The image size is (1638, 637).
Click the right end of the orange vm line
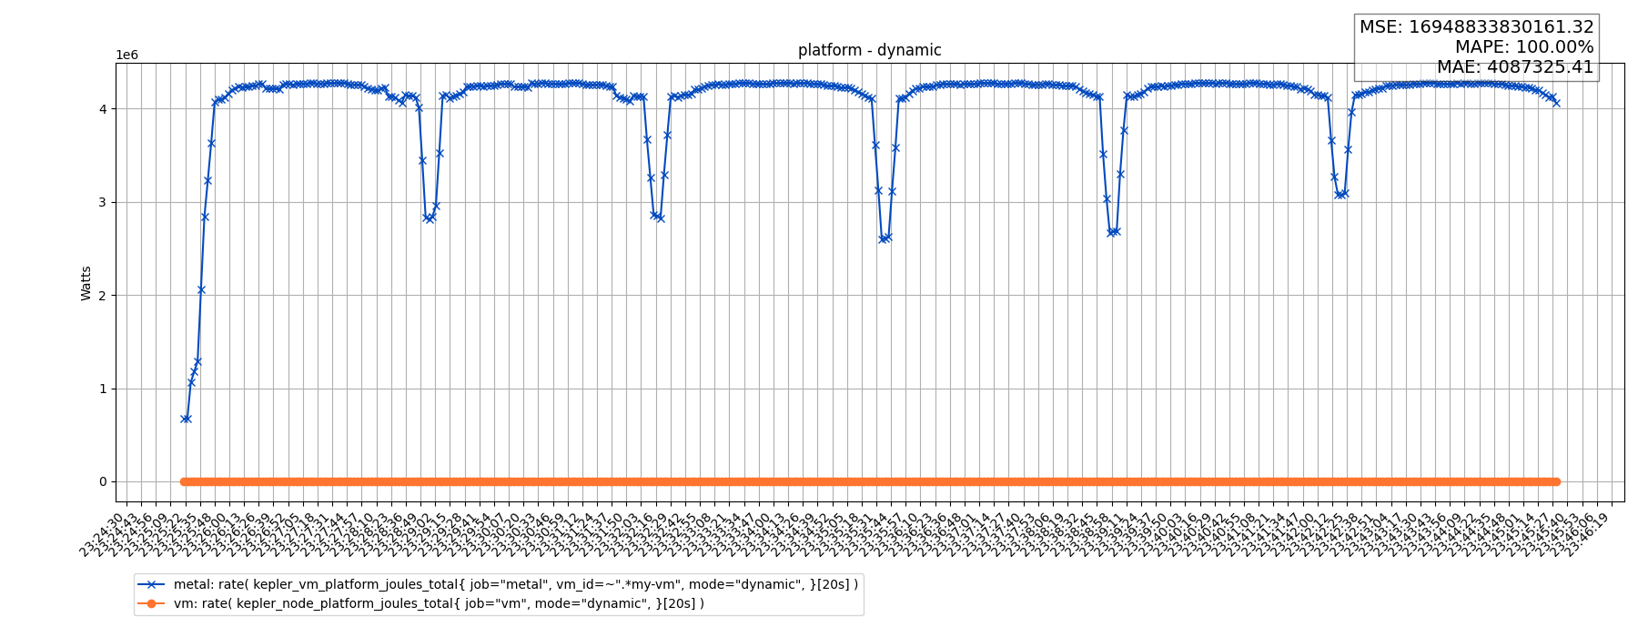[x=1556, y=481]
